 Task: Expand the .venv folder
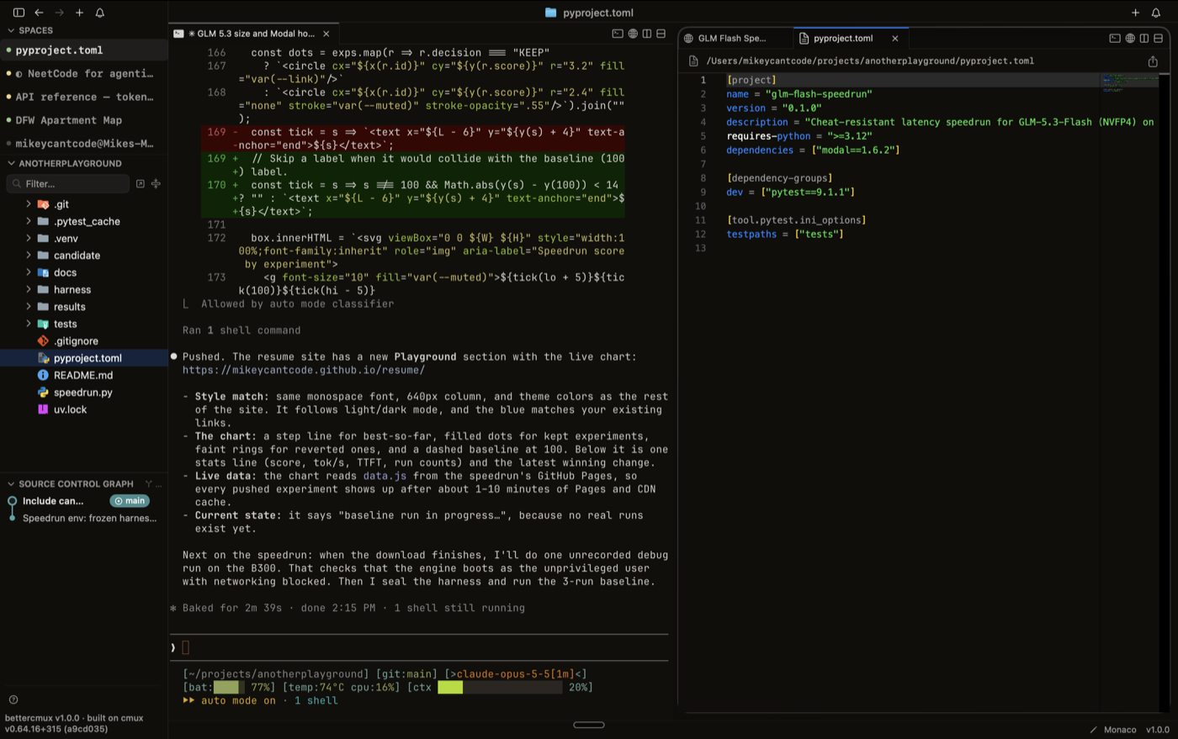click(29, 239)
